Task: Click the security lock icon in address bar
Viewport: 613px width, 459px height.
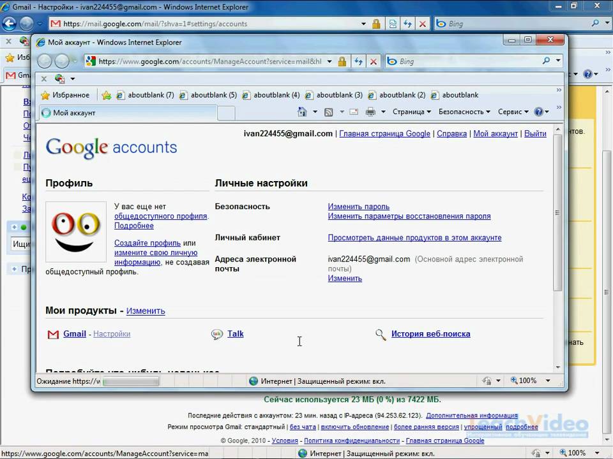Action: click(342, 62)
